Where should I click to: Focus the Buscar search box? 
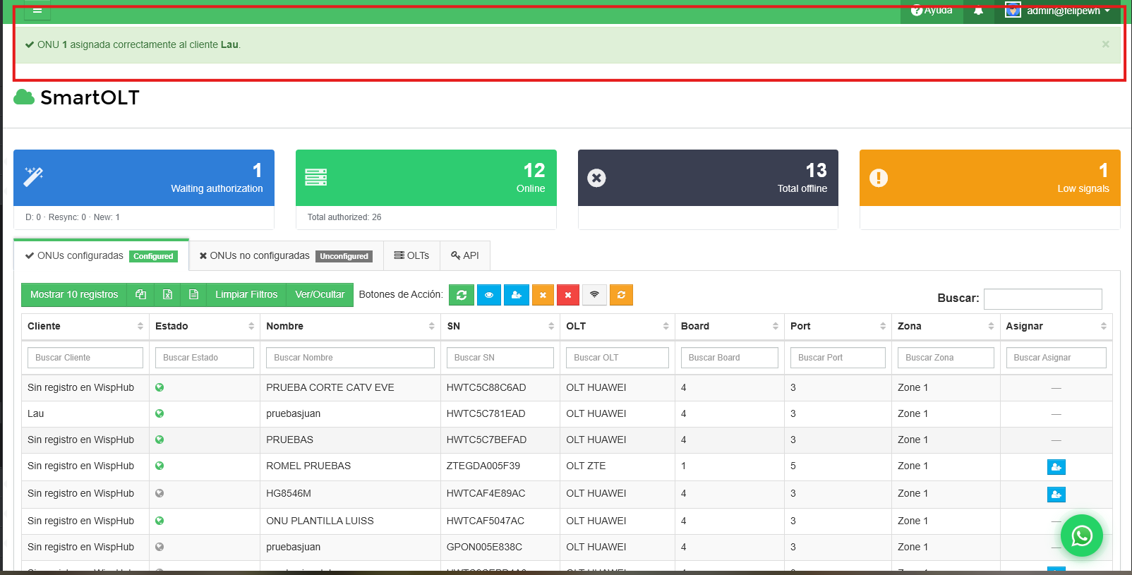pos(1042,298)
